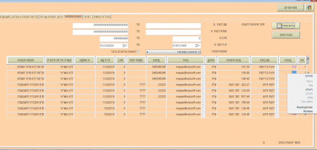The width and height of the screenshot is (317, 150).
Task: Sort by the הזמנה column header
Action: tap(288, 60)
